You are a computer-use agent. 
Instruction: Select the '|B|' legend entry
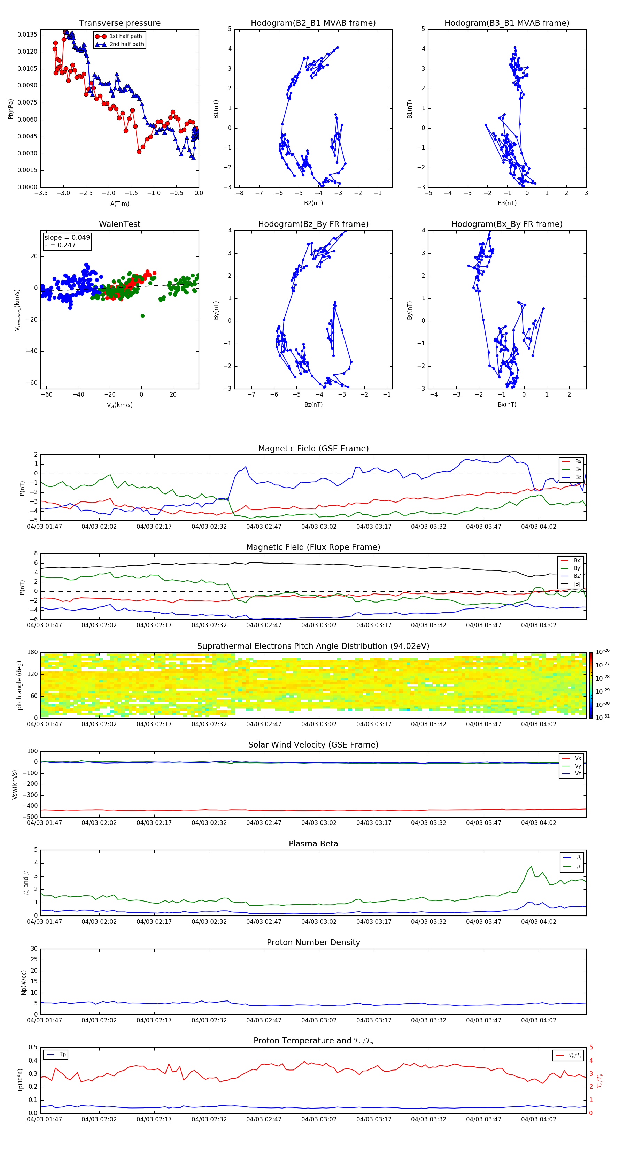tap(571, 584)
